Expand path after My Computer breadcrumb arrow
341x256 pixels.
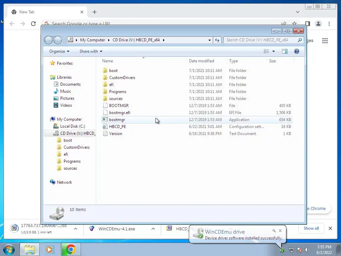[109, 40]
